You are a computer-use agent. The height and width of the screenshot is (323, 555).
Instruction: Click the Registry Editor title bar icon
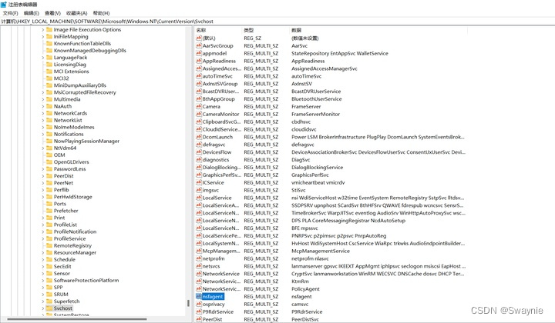(4, 5)
